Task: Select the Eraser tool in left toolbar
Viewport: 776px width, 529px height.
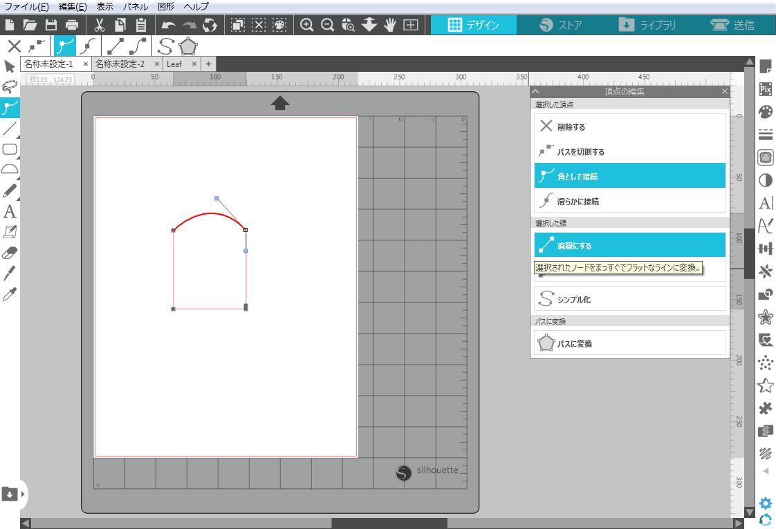Action: pyautogui.click(x=10, y=252)
